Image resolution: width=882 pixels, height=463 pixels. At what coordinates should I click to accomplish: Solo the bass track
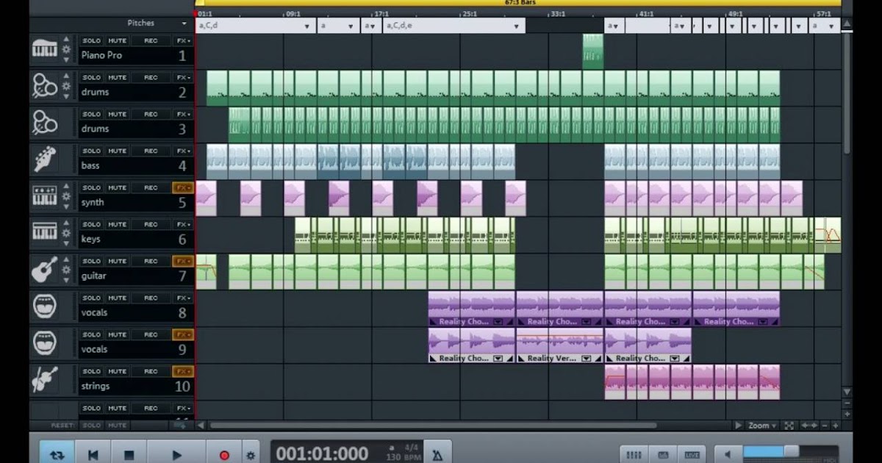[92, 151]
